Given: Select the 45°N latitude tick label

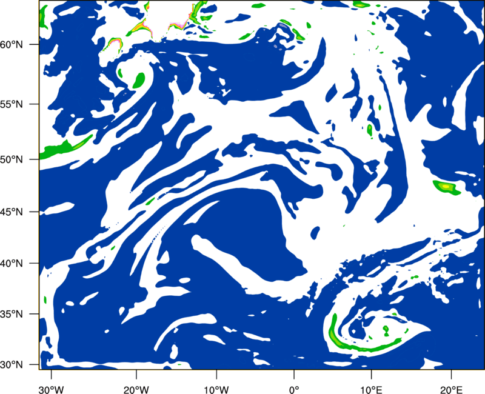Looking at the screenshot, I should (x=12, y=212).
